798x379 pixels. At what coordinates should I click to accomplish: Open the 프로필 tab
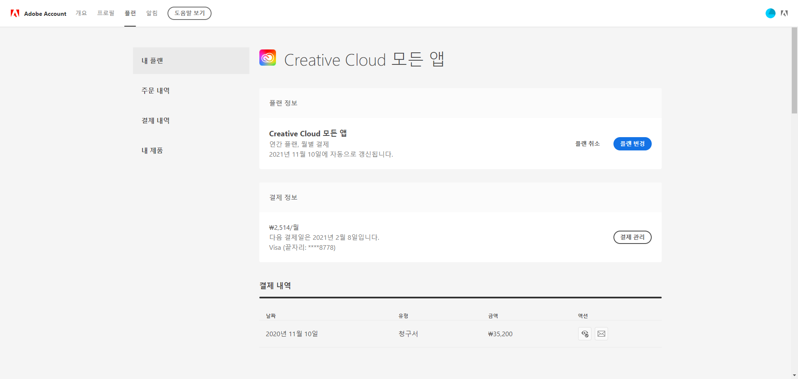click(x=106, y=13)
